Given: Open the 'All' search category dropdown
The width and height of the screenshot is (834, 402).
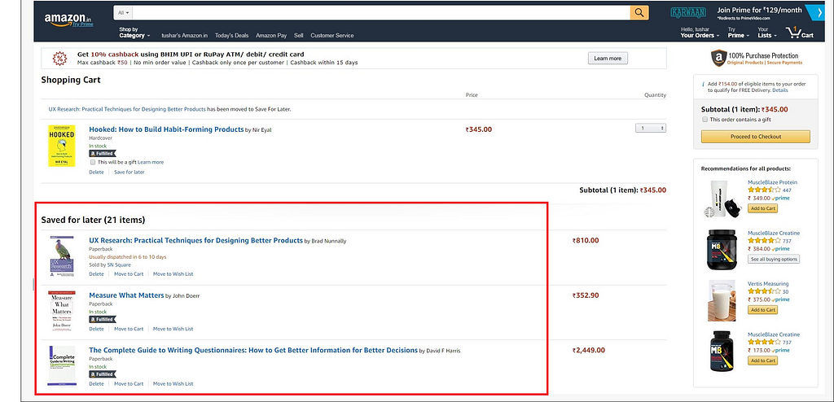Looking at the screenshot, I should (x=124, y=13).
